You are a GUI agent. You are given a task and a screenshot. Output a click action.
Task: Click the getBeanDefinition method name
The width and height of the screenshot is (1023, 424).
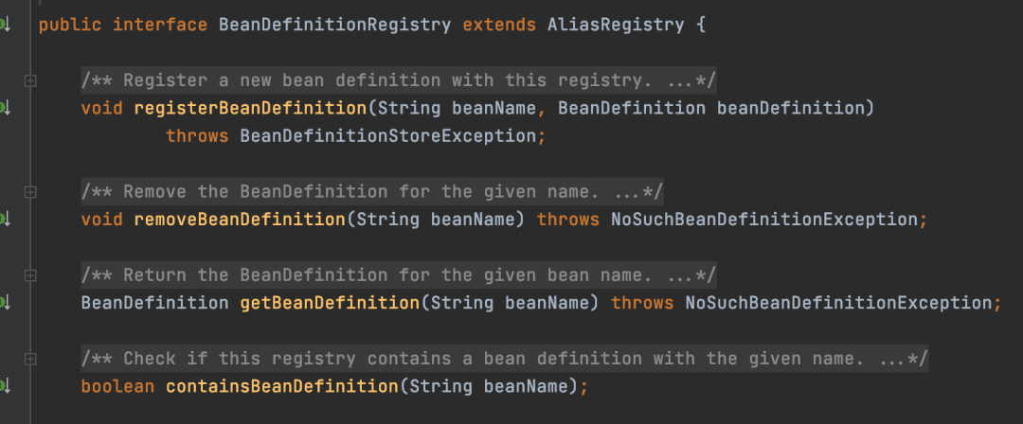(330, 303)
